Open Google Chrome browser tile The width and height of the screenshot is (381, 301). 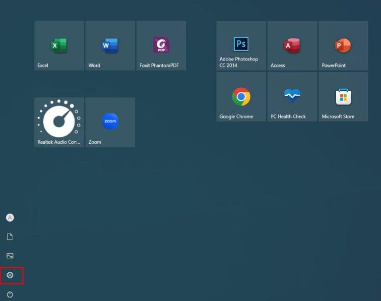pos(241,96)
